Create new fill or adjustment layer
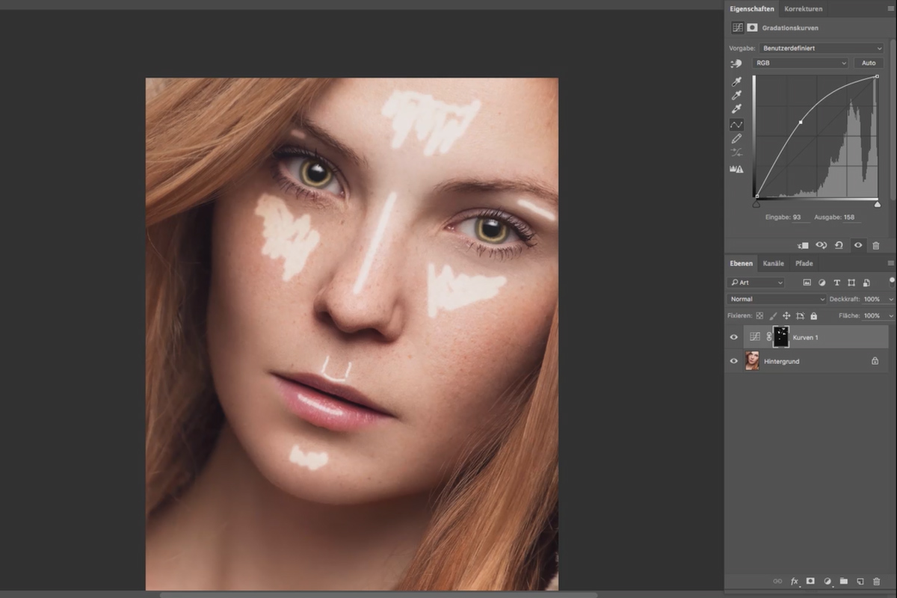 pos(827,581)
